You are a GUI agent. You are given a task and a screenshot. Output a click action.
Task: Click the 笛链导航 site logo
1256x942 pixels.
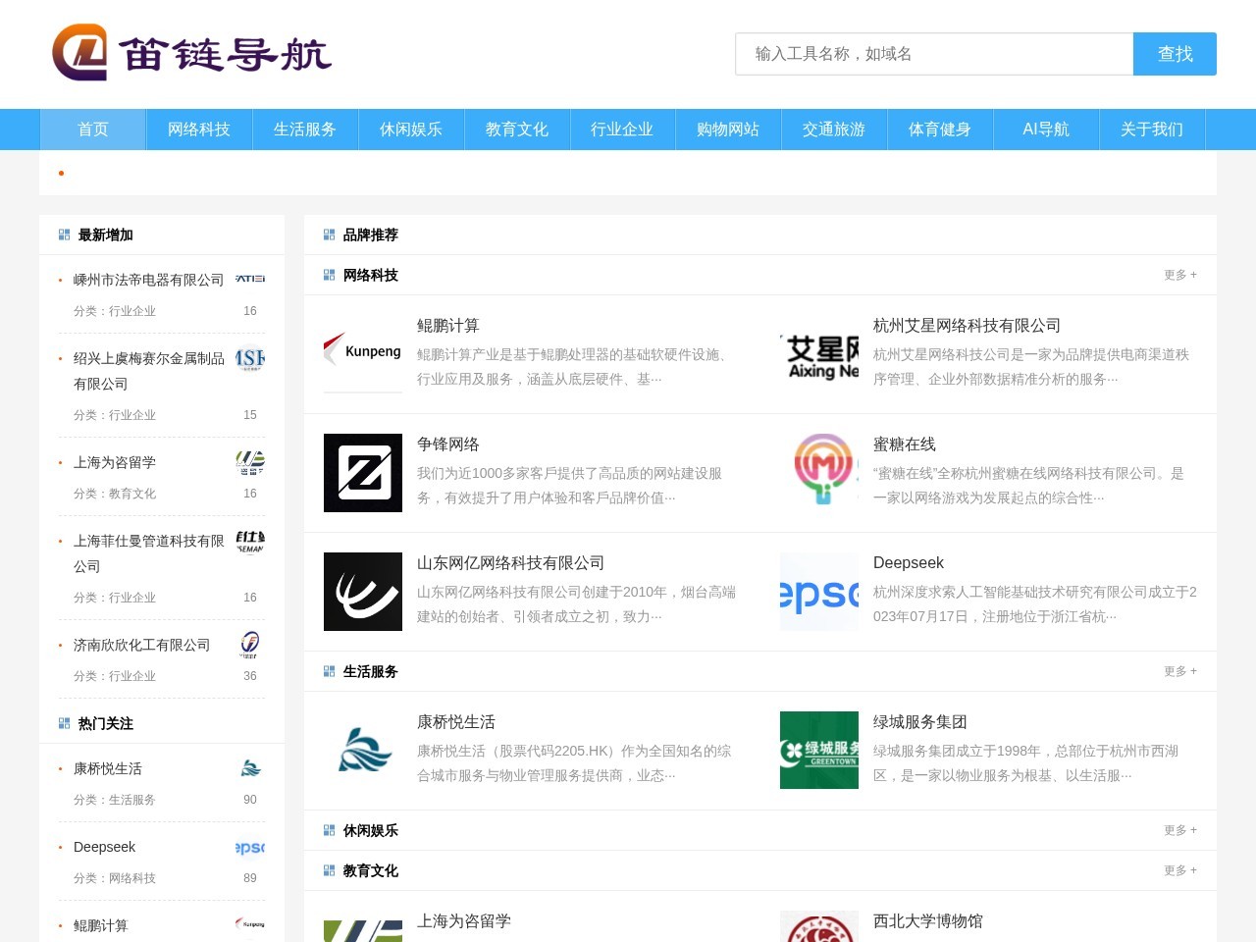(191, 53)
